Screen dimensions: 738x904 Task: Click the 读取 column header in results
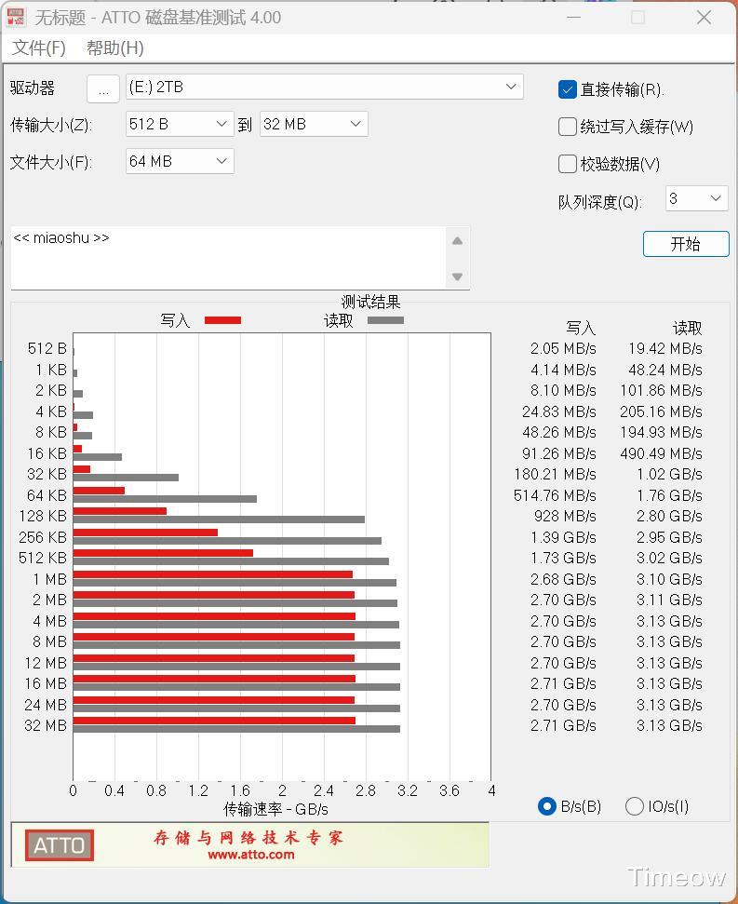[x=688, y=329]
